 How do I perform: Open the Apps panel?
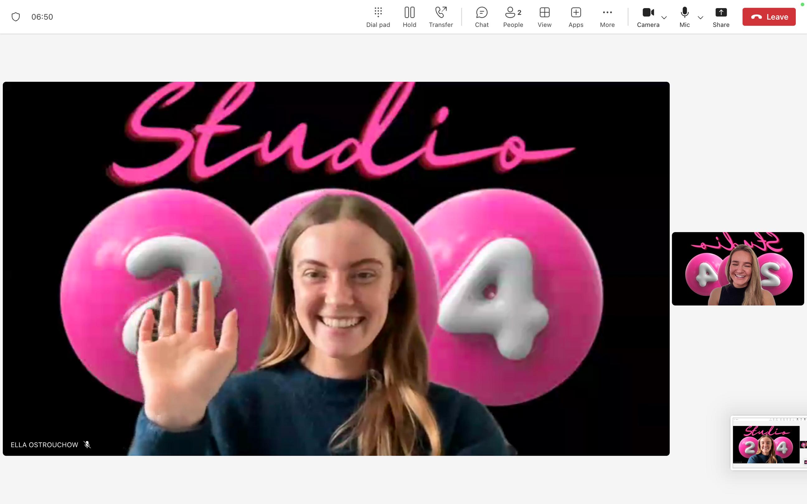point(576,17)
